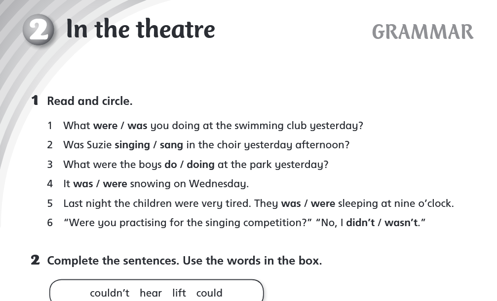Click the "Read and circle." instruction
The width and height of the screenshot is (497, 301).
point(89,101)
